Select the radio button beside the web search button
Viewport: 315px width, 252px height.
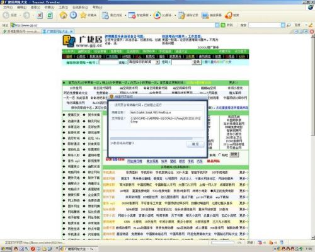click(219, 155)
